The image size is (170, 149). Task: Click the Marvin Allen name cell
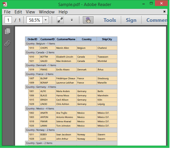(66, 48)
